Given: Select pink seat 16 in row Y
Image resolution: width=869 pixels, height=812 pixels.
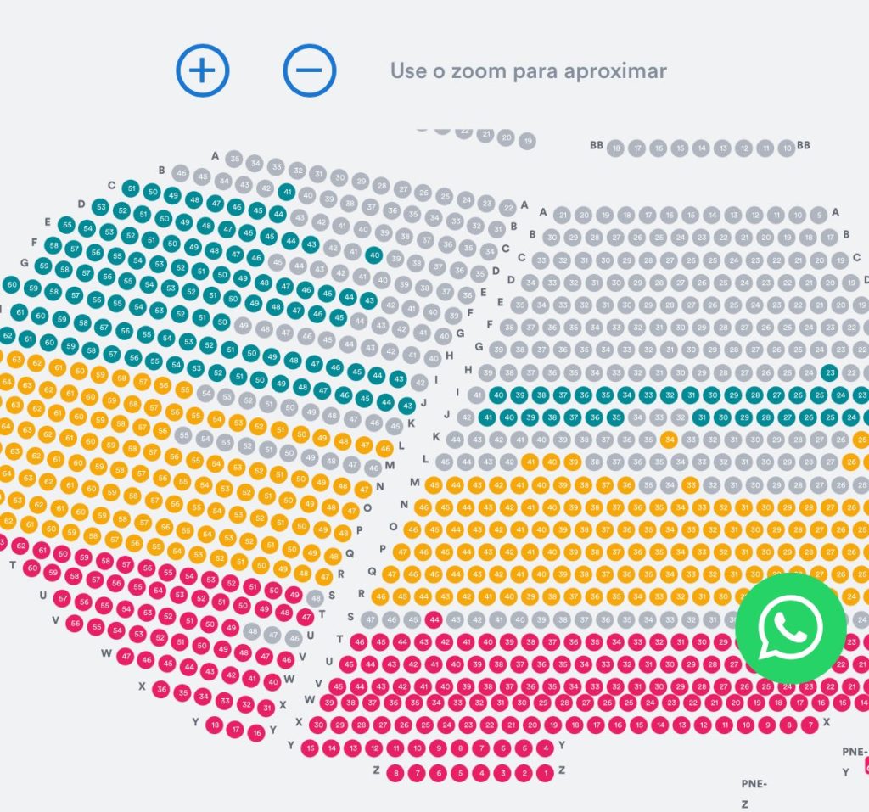Looking at the screenshot, I should click(256, 732).
